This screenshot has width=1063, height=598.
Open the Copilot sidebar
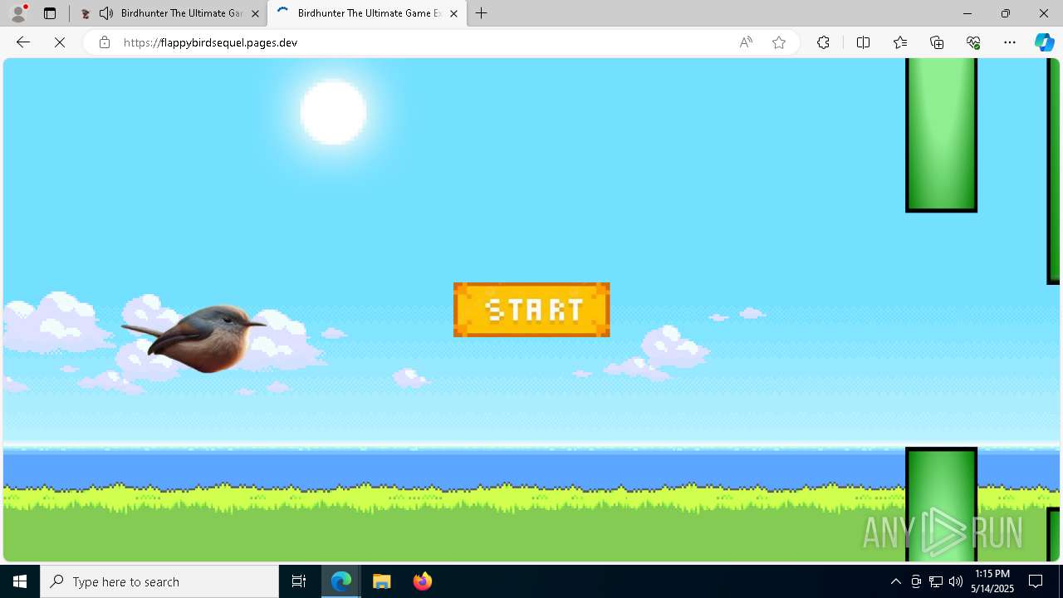point(1044,42)
